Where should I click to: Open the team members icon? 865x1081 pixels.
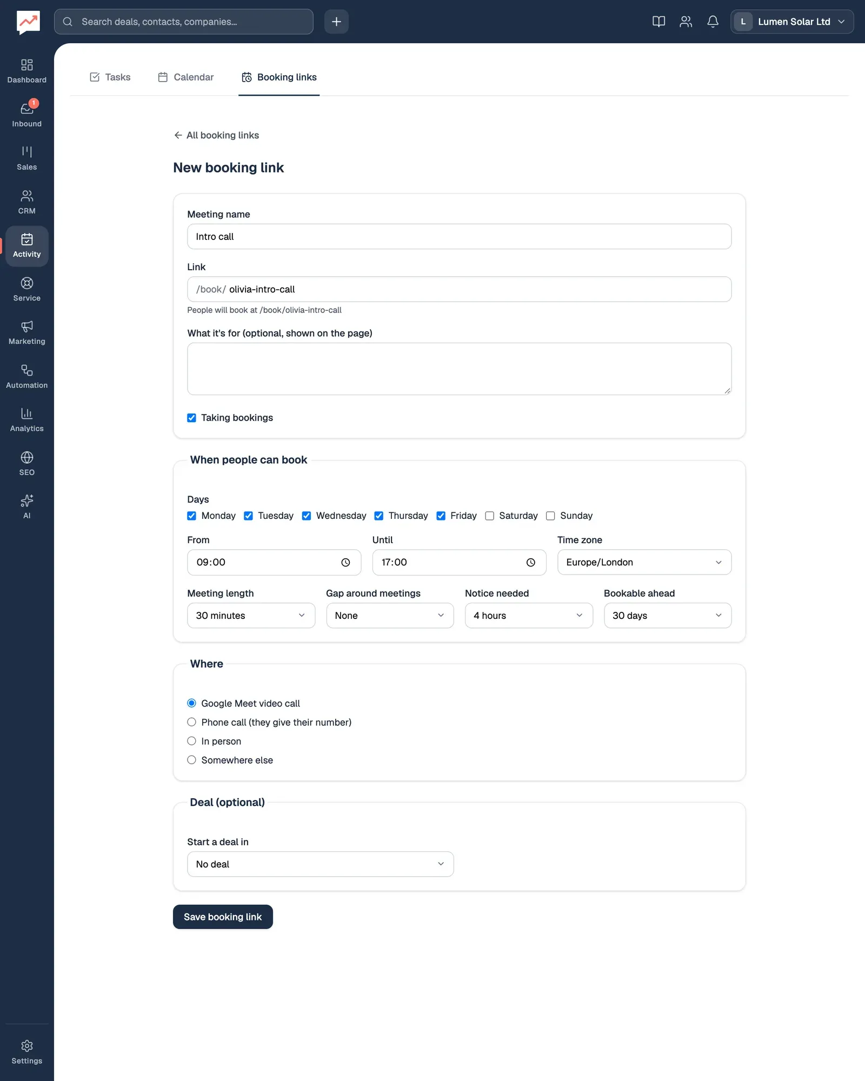click(686, 22)
